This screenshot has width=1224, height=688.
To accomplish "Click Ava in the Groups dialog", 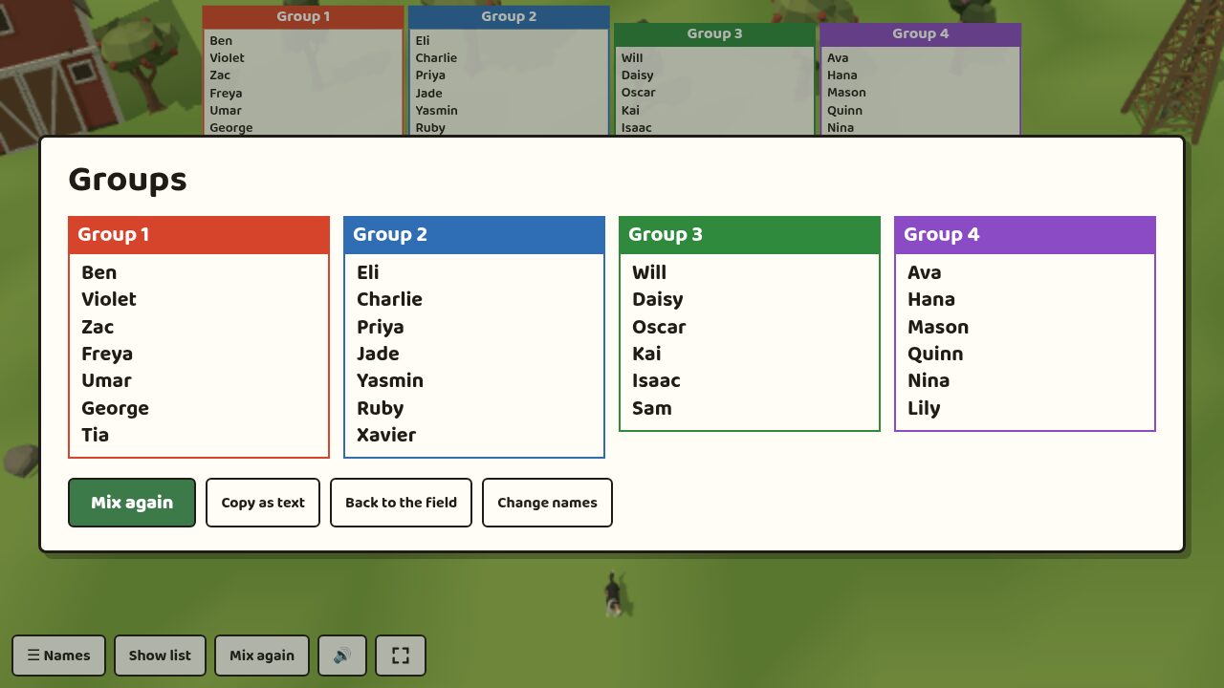I will (925, 272).
